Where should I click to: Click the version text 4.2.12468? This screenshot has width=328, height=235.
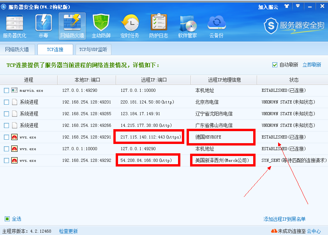point(41,231)
